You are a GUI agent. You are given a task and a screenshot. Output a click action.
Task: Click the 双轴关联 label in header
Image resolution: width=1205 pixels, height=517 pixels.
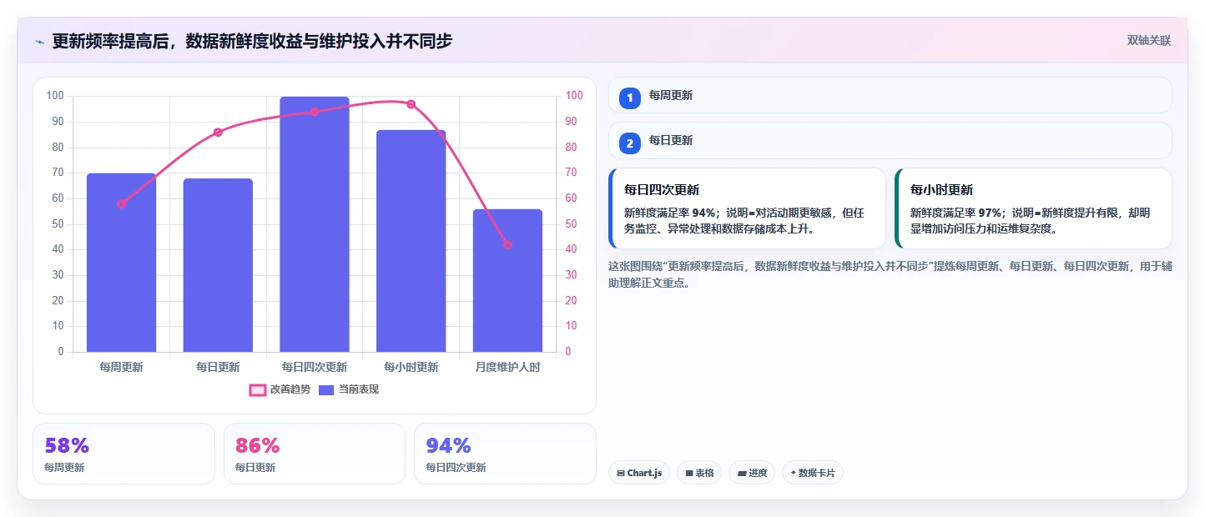[x=1149, y=41]
